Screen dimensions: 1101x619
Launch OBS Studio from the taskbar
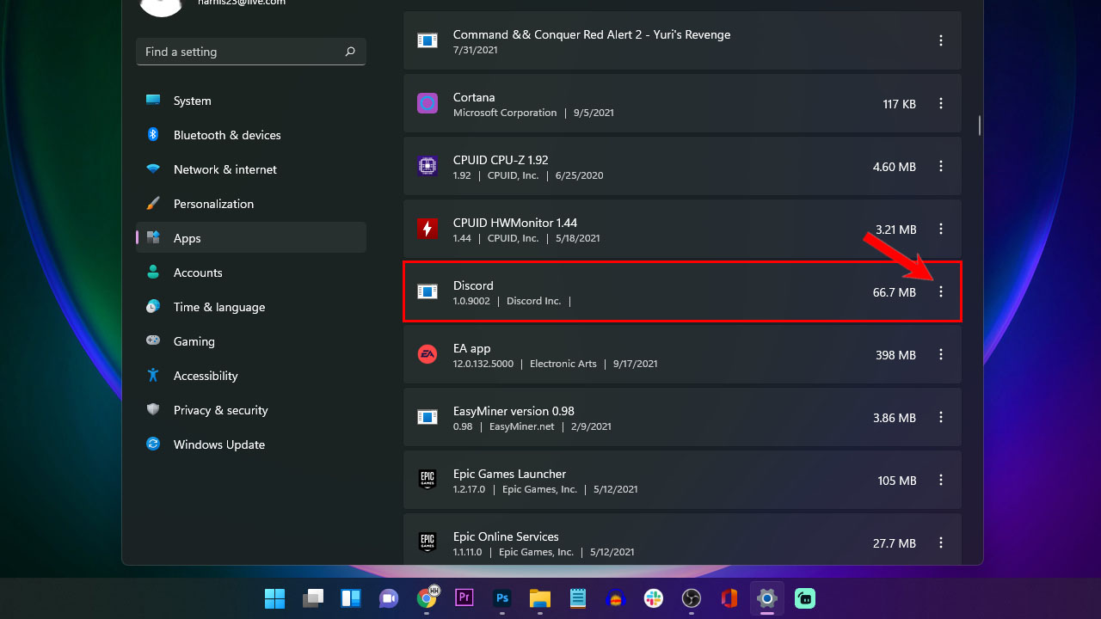pos(691,598)
